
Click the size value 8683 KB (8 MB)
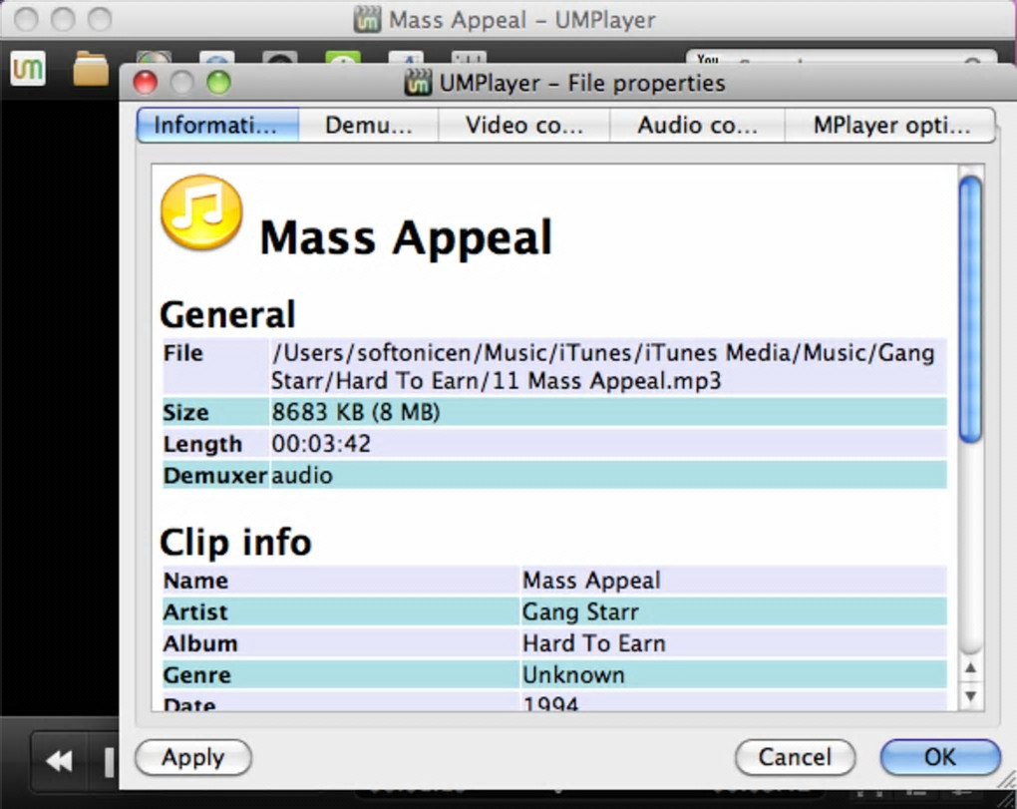[x=355, y=412]
